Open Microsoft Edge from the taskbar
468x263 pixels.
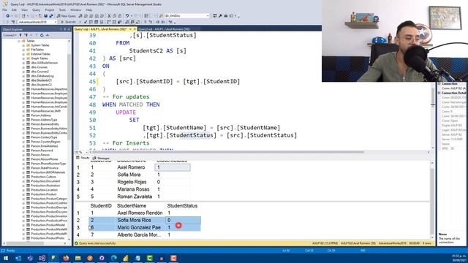click(x=114, y=258)
